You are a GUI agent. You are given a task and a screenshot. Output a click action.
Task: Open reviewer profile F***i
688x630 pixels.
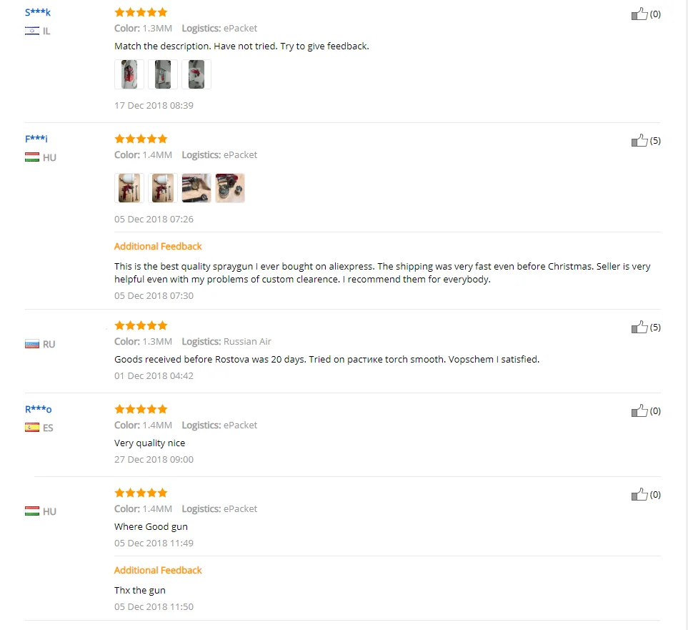(x=36, y=139)
